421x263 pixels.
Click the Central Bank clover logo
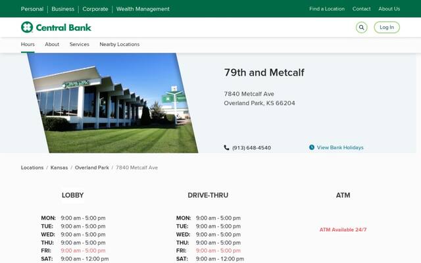tap(27, 27)
